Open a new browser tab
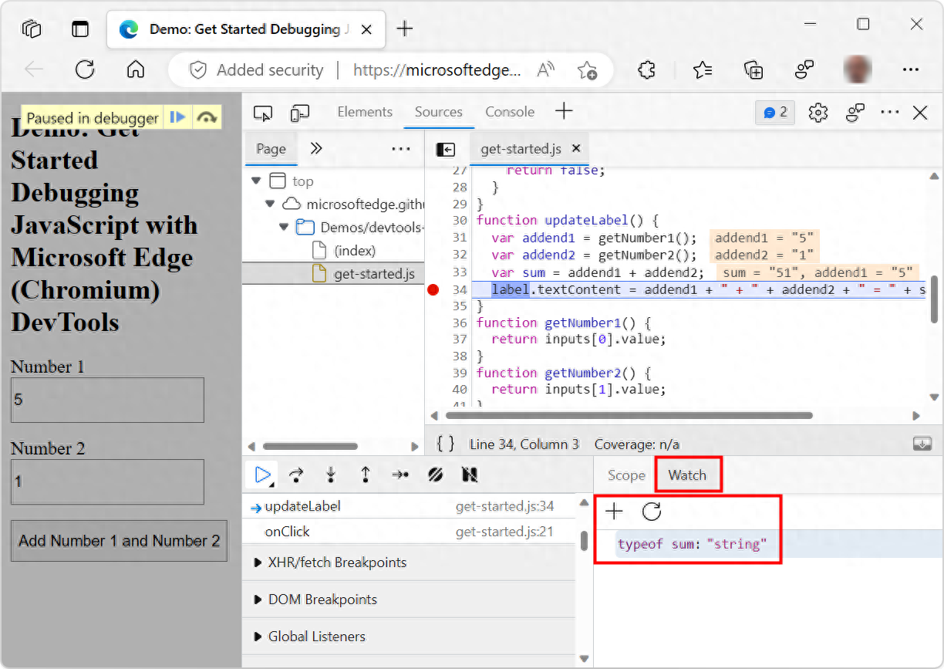Image resolution: width=944 pixels, height=669 pixels. [x=405, y=29]
